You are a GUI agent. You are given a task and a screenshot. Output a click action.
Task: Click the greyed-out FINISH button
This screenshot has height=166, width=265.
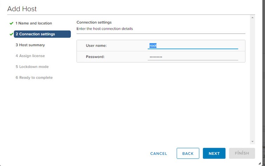point(242,153)
